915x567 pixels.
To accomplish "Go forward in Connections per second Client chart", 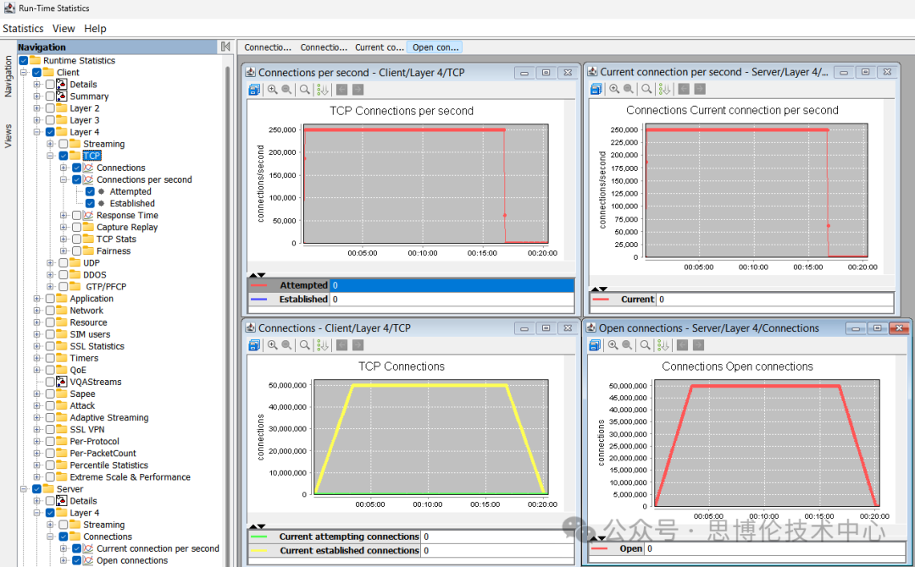I will (x=358, y=90).
